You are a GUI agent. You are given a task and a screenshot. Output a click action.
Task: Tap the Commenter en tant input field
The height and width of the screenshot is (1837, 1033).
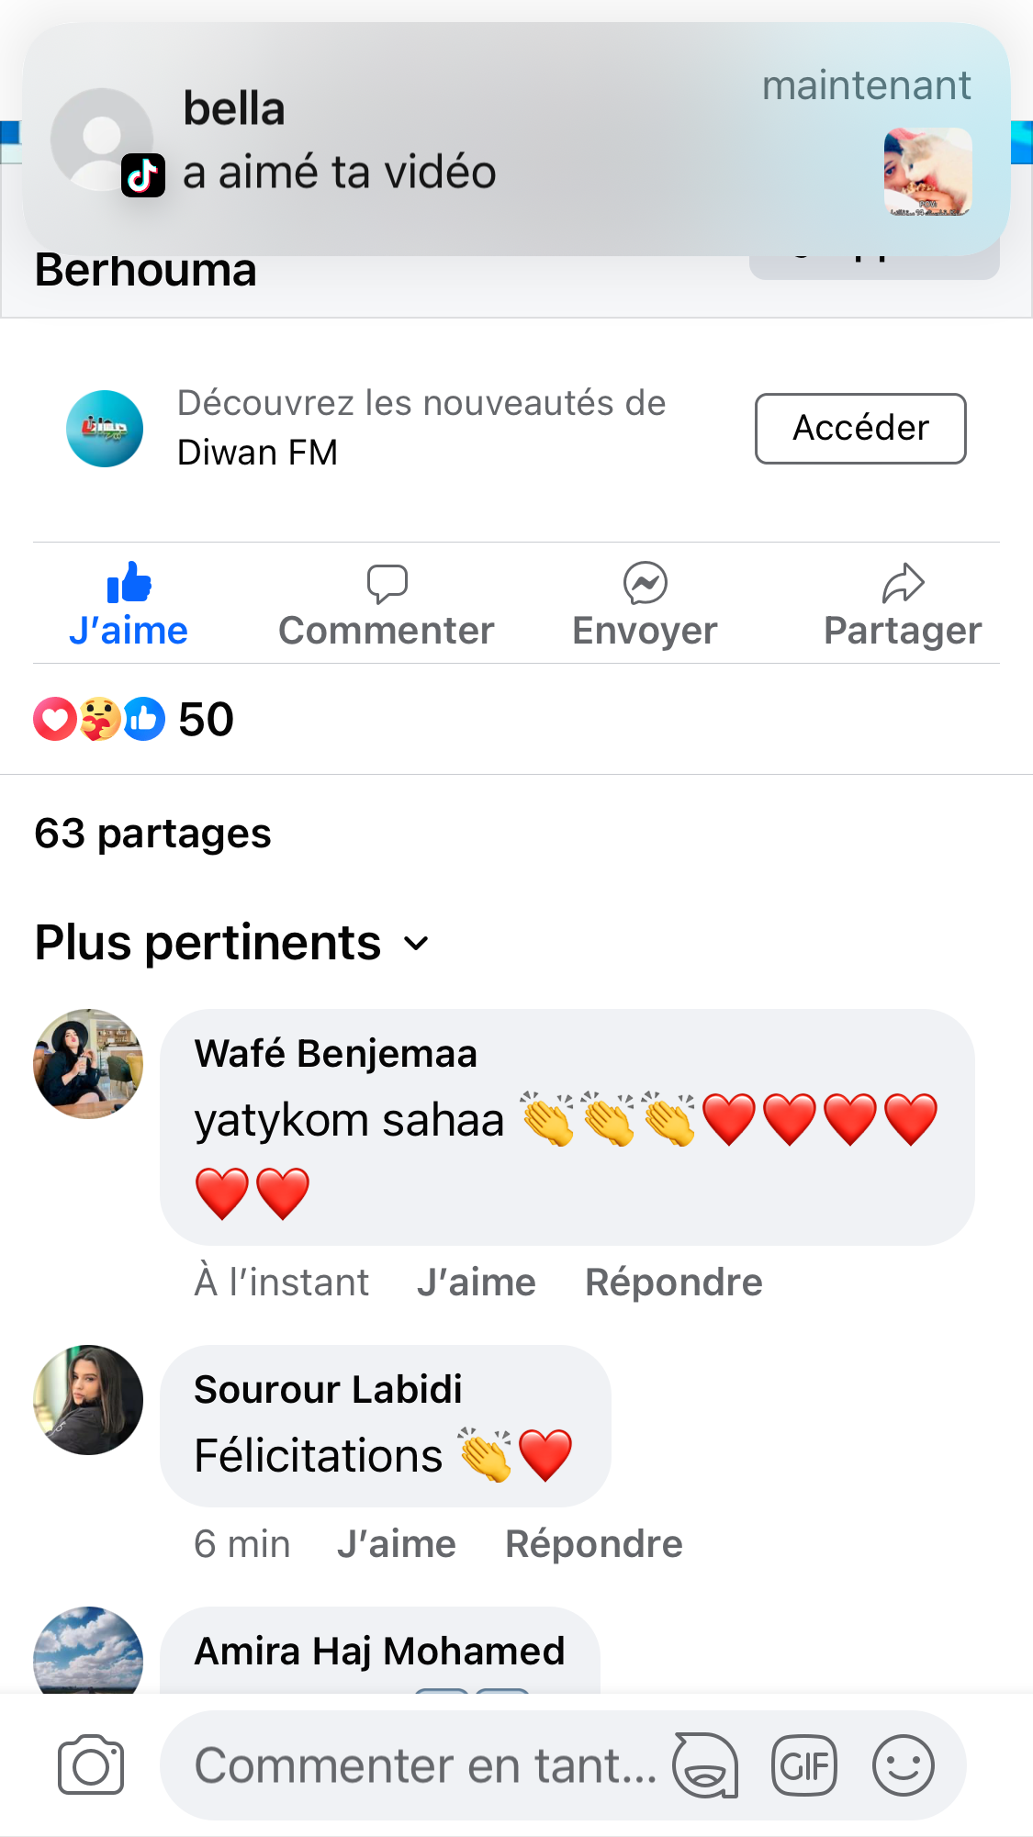coord(425,1765)
